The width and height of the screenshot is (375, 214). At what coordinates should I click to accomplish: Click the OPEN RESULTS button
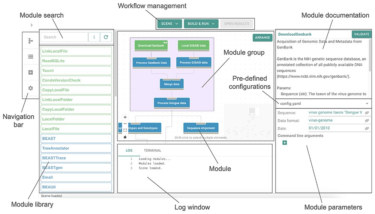pos(237,24)
